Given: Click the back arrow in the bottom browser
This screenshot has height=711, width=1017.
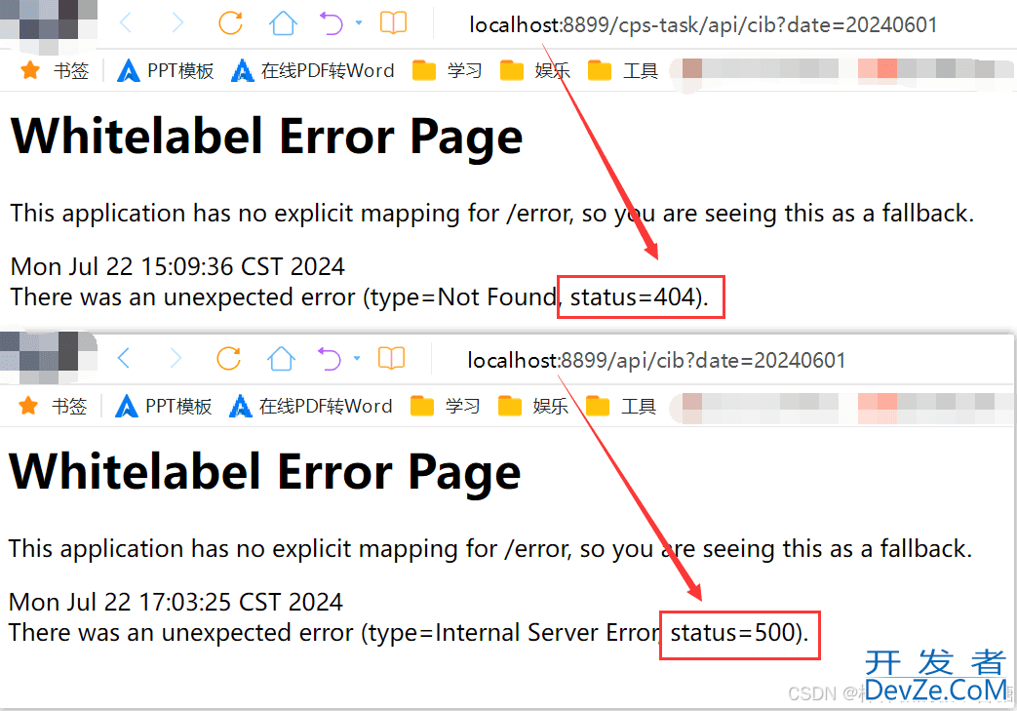Looking at the screenshot, I should [x=124, y=358].
